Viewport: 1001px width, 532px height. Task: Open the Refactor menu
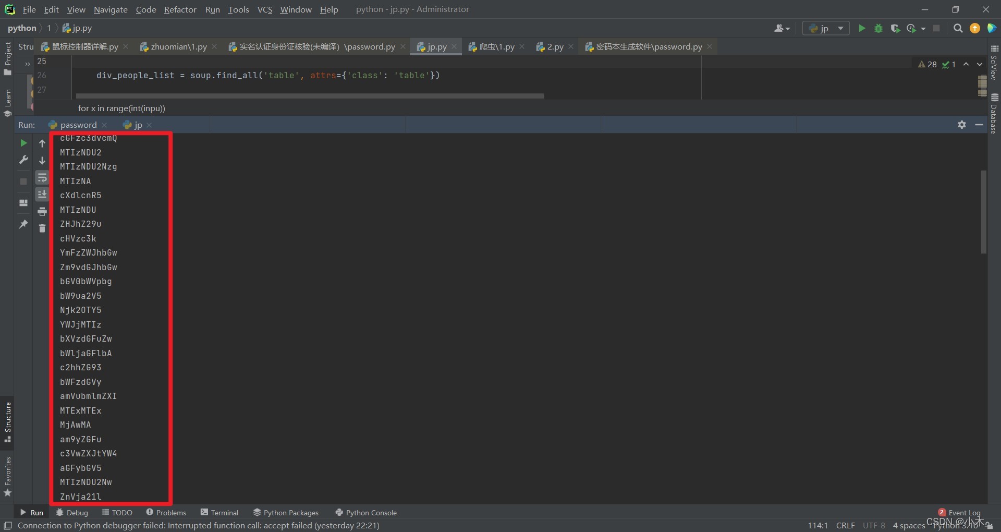(x=180, y=9)
